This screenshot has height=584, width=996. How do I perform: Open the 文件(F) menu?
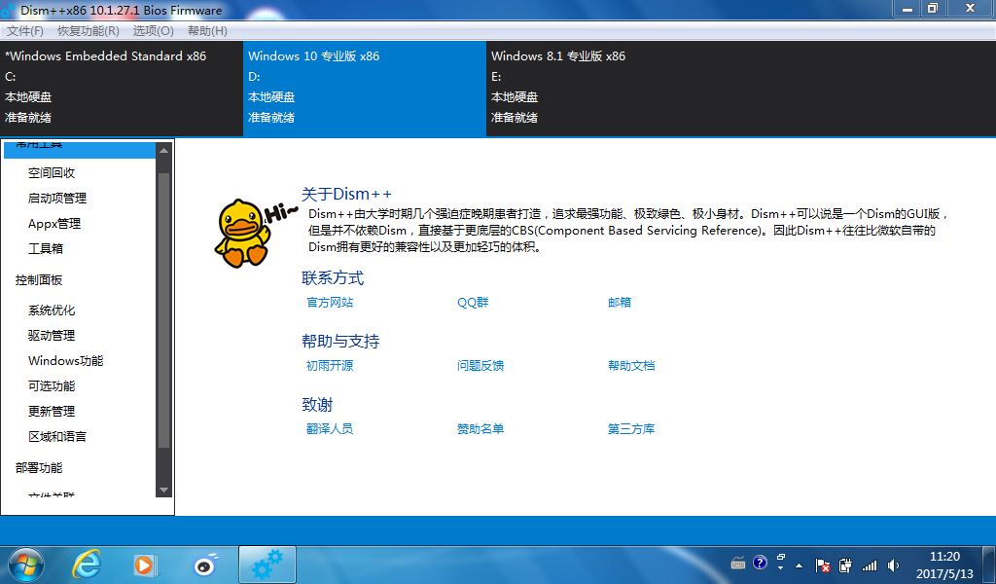click(x=25, y=30)
